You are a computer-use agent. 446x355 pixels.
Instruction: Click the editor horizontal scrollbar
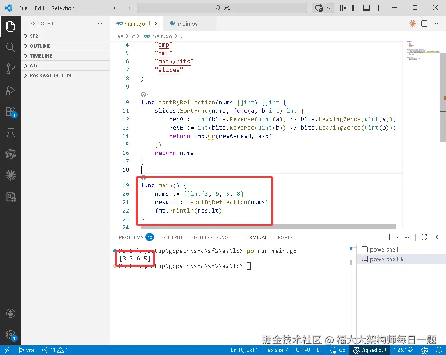268,226
